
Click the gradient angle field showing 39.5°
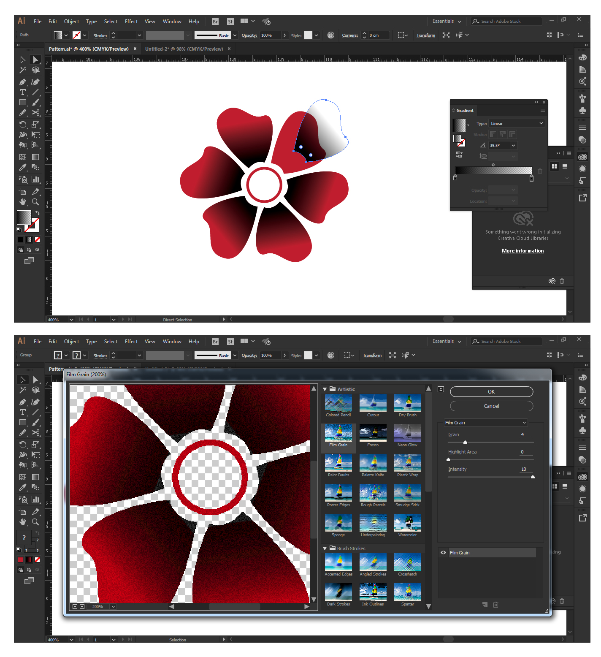(500, 145)
